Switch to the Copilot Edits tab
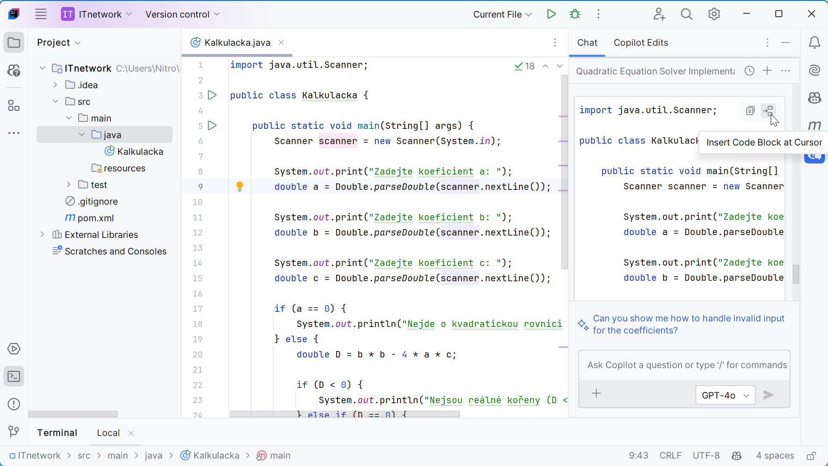 pos(641,42)
